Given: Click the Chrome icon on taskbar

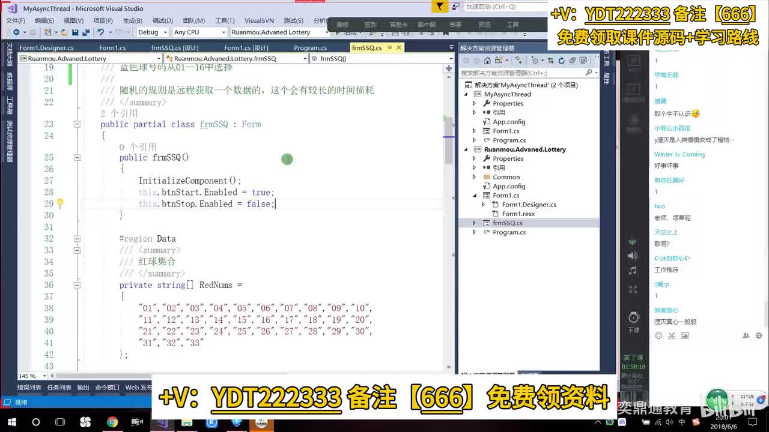Looking at the screenshot, I should point(112,422).
